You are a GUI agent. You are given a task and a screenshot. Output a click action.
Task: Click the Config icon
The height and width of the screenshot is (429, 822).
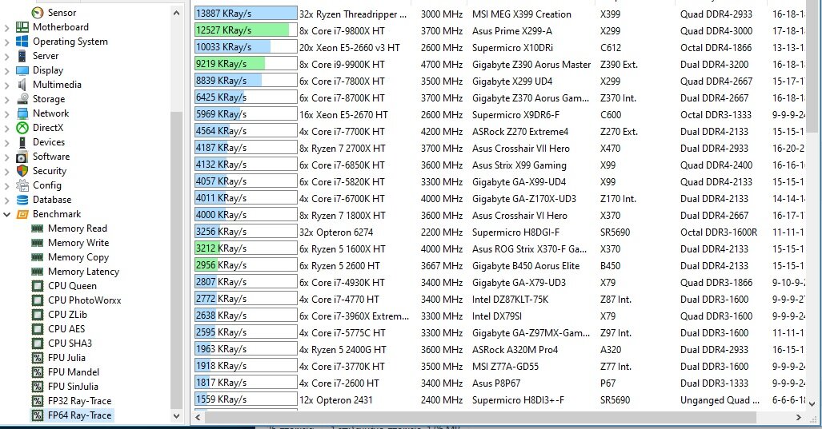[x=22, y=185]
